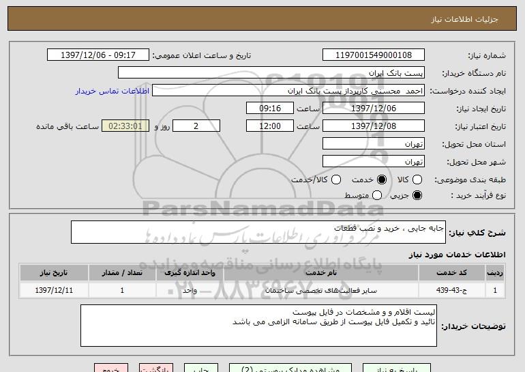Viewport: 525px width, 372px height.
Task: Click service name سایر فعالیت‌های تخصصی ساختمان
Action: click(321, 290)
